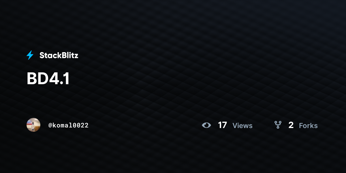The width and height of the screenshot is (346, 173).
Task: Tap the blue bolt icon left of StackBlitz
Action: [30, 55]
